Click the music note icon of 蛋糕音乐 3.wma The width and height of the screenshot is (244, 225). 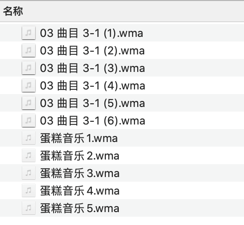point(29,173)
